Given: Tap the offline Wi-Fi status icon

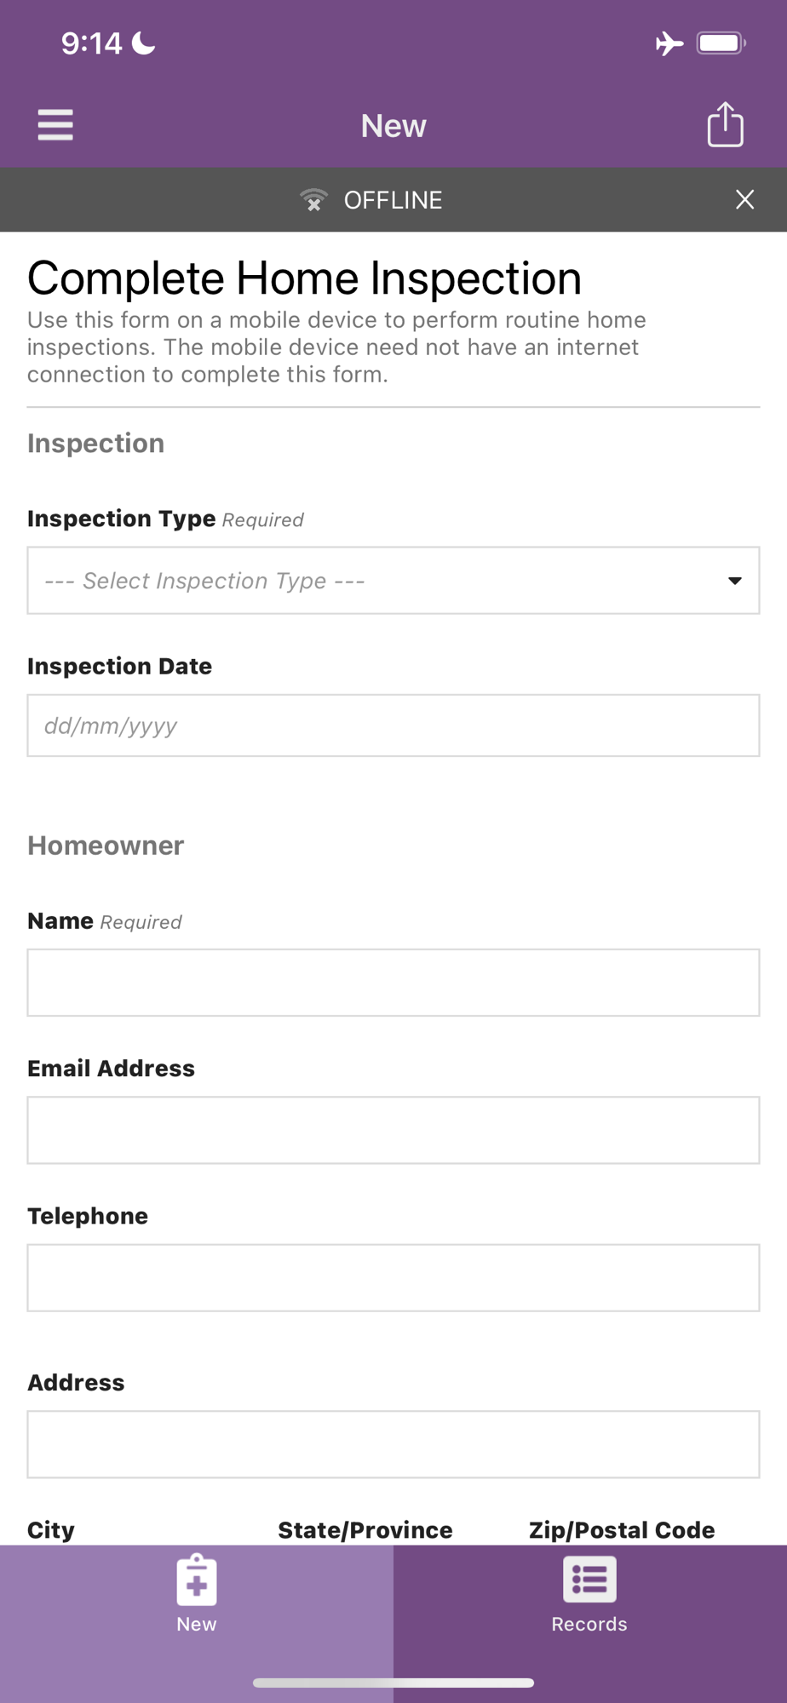Looking at the screenshot, I should (x=314, y=200).
